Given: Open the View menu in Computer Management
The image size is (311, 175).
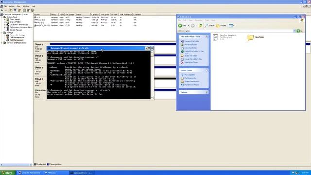Looking at the screenshot, I should coord(18,6).
